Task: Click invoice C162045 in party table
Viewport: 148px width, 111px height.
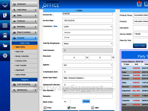Action: pos(136,101)
